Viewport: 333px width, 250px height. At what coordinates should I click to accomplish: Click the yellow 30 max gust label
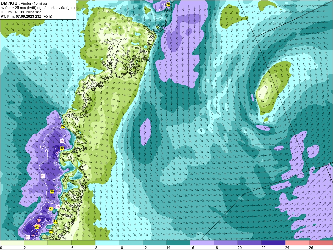tap(52, 191)
